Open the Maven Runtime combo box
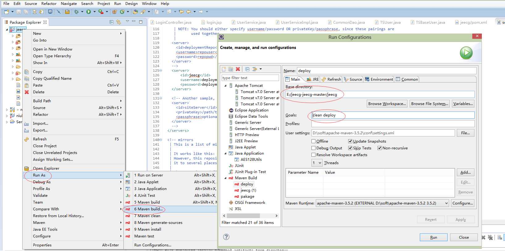This screenshot has width=505, height=251. (382, 203)
